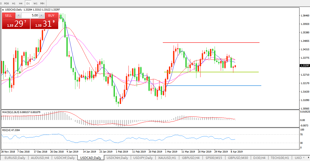
Task: Click the 5.00 volume input field
Action: pos(30,15)
